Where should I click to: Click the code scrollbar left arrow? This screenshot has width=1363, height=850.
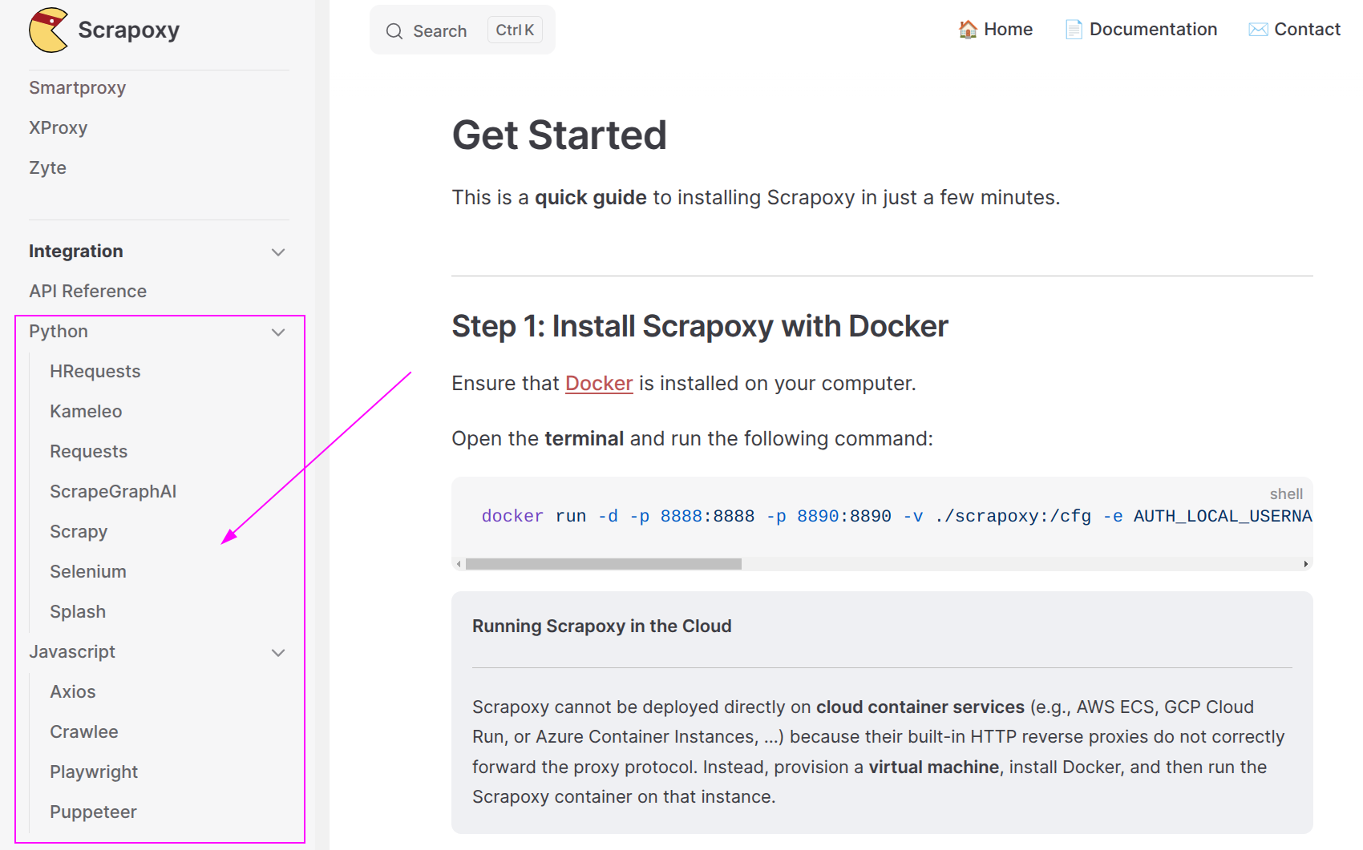[459, 564]
